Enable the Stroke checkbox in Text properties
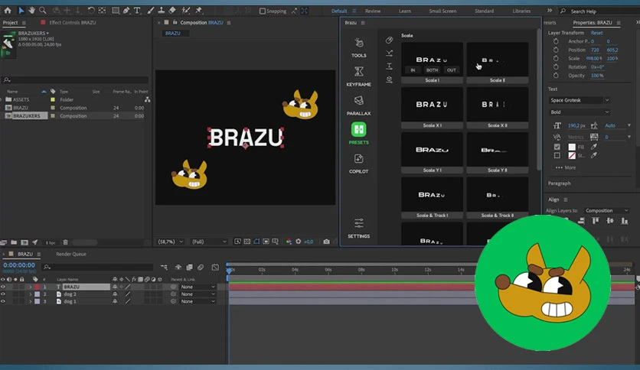The height and width of the screenshot is (370, 640). click(557, 155)
